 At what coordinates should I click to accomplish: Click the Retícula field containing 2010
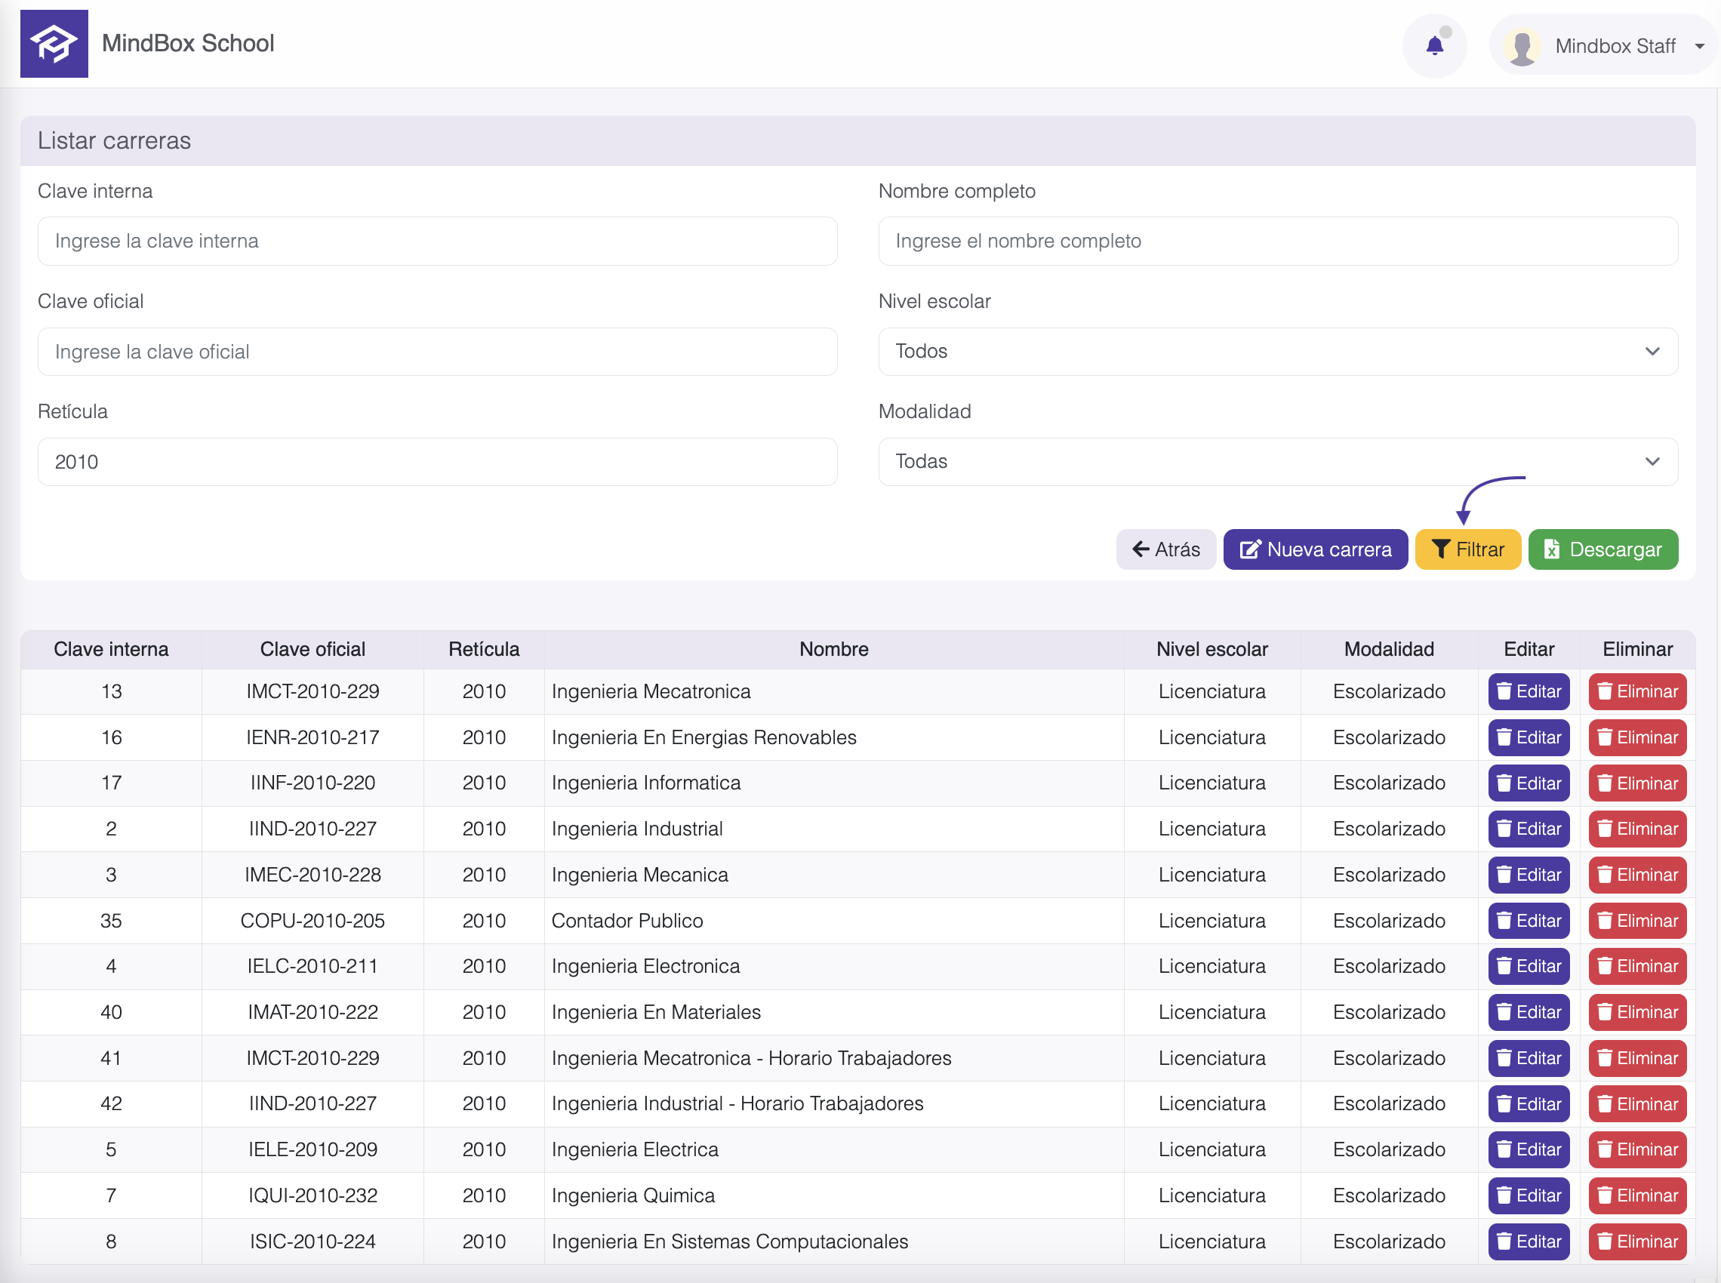click(437, 462)
